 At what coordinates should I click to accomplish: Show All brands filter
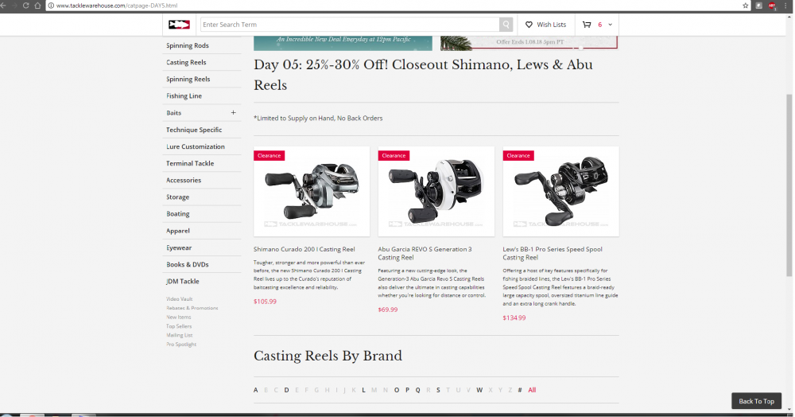point(532,390)
